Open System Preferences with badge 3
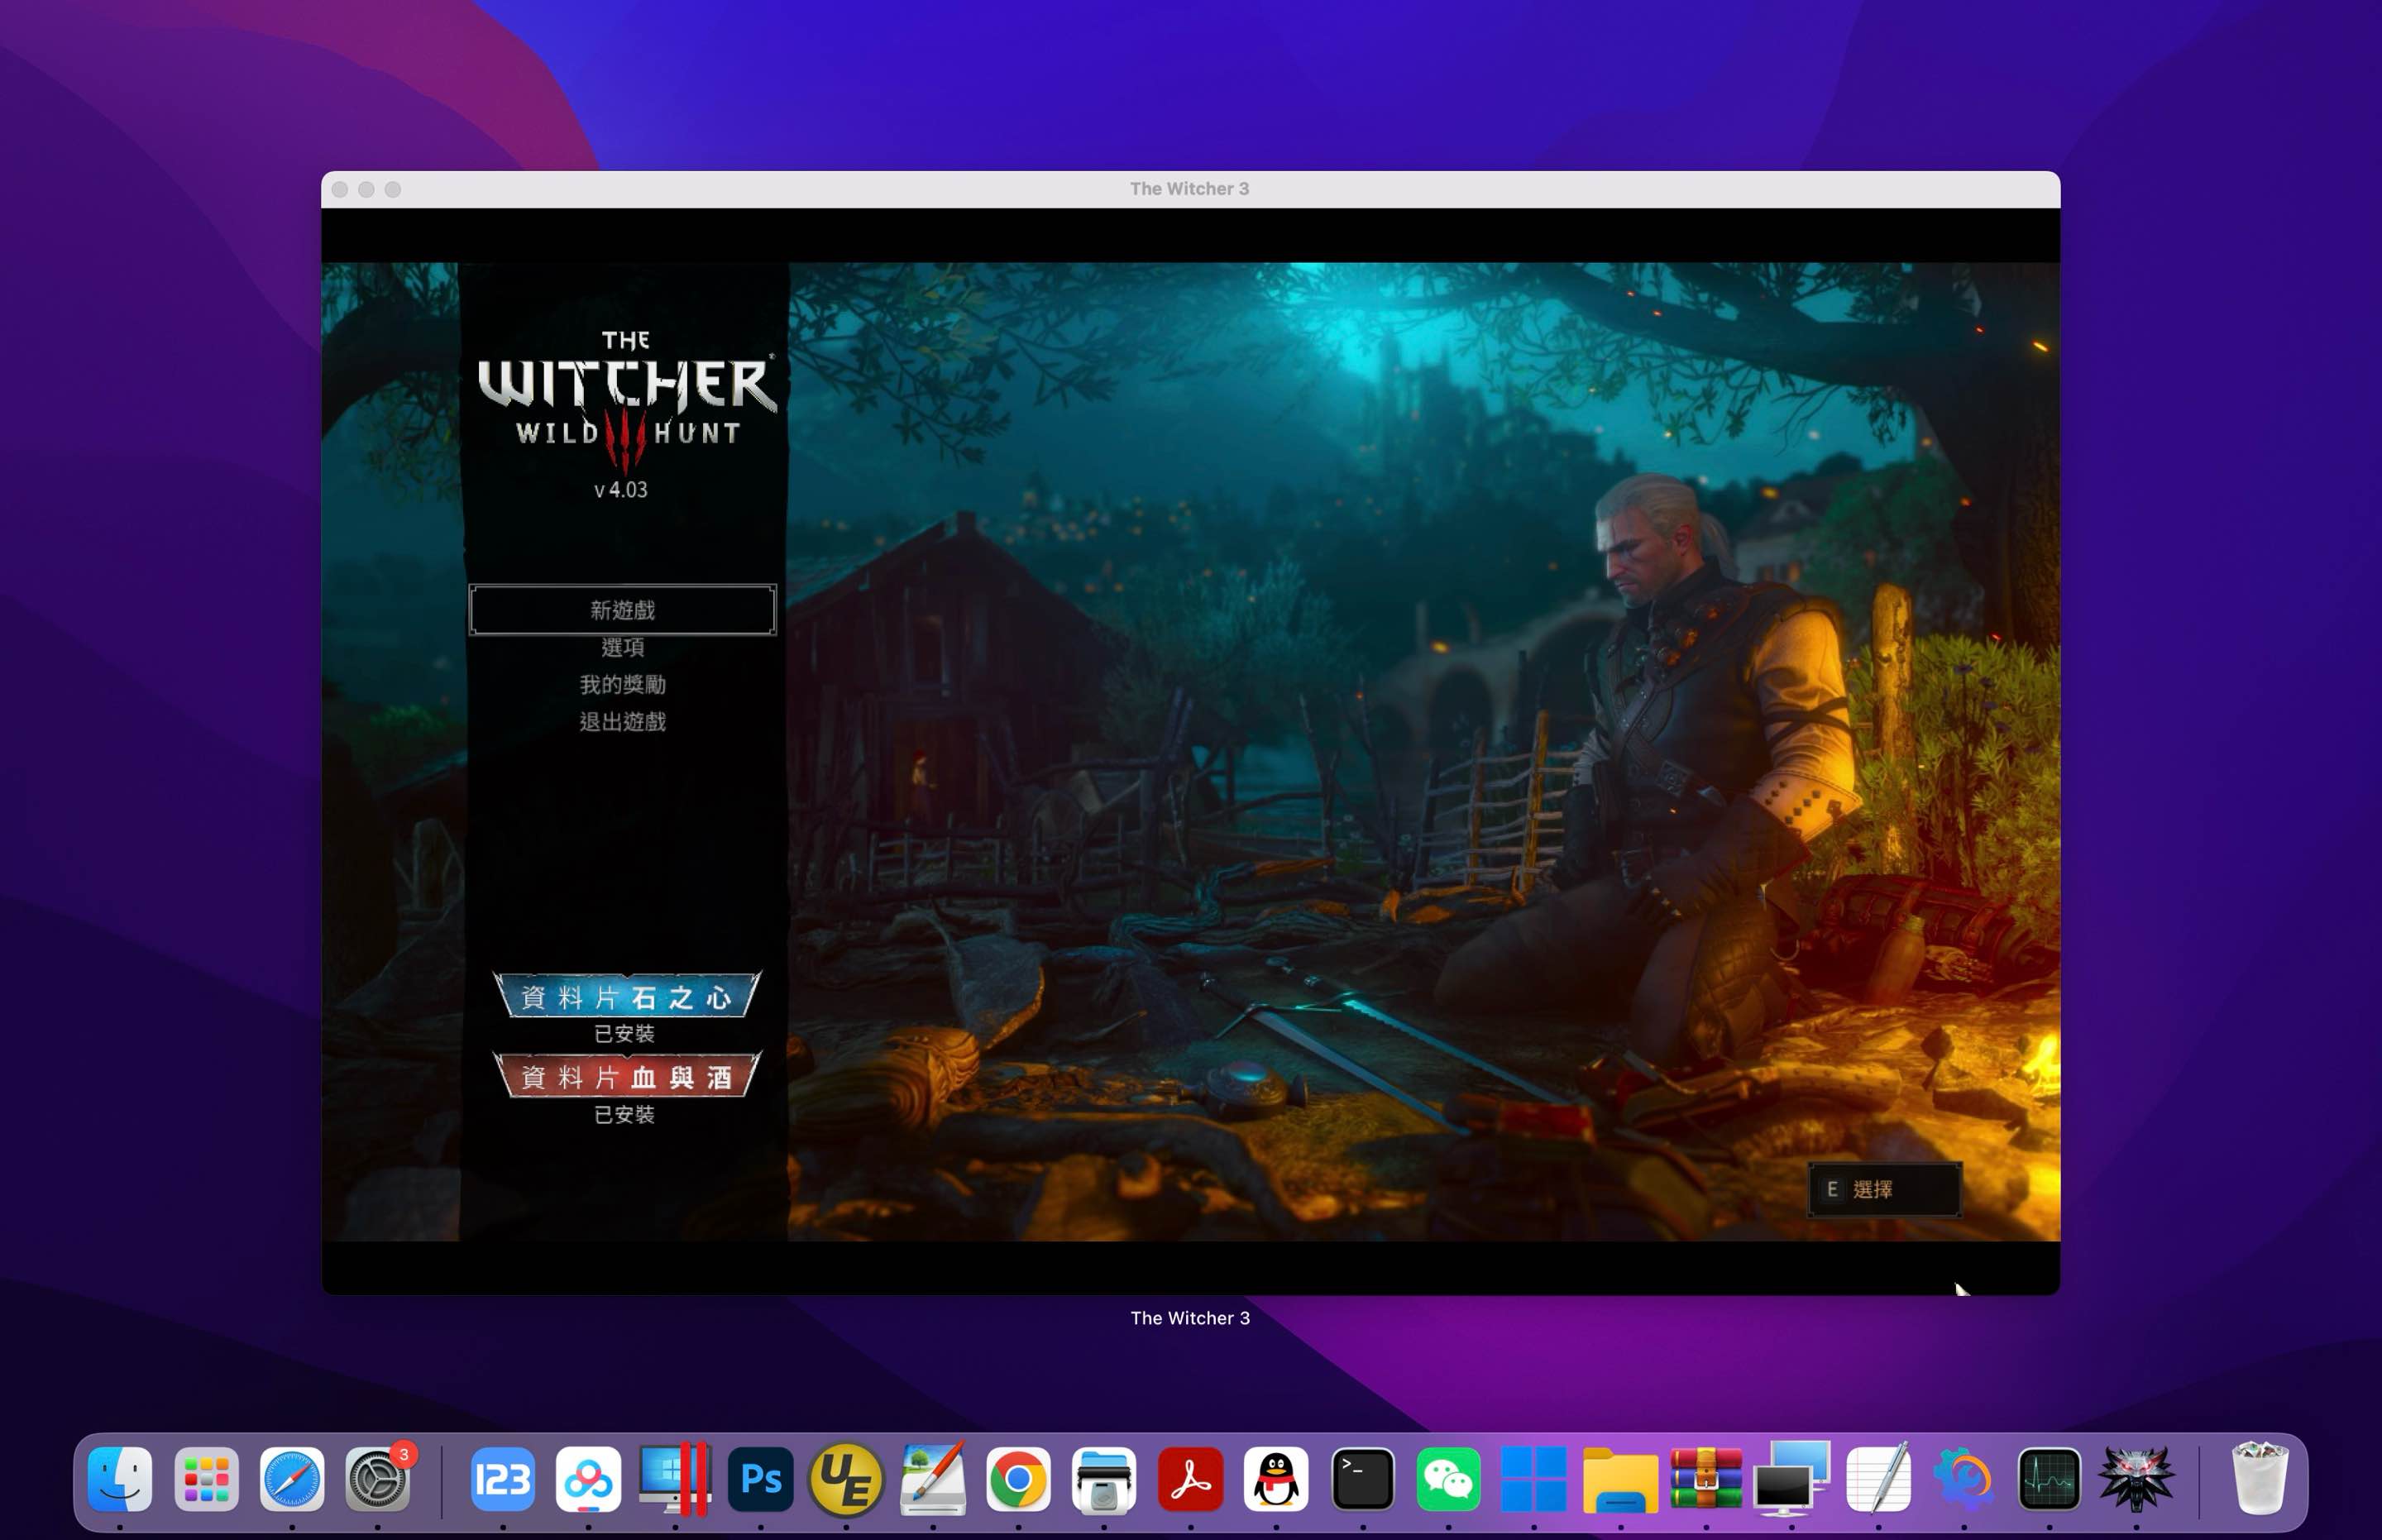 pos(378,1478)
